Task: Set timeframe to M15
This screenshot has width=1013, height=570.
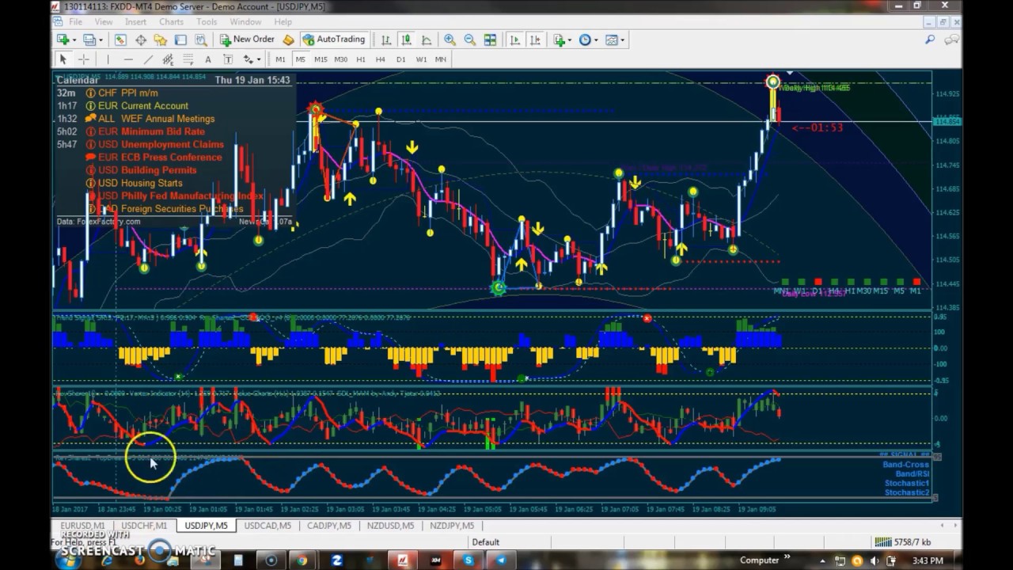Action: (321, 59)
